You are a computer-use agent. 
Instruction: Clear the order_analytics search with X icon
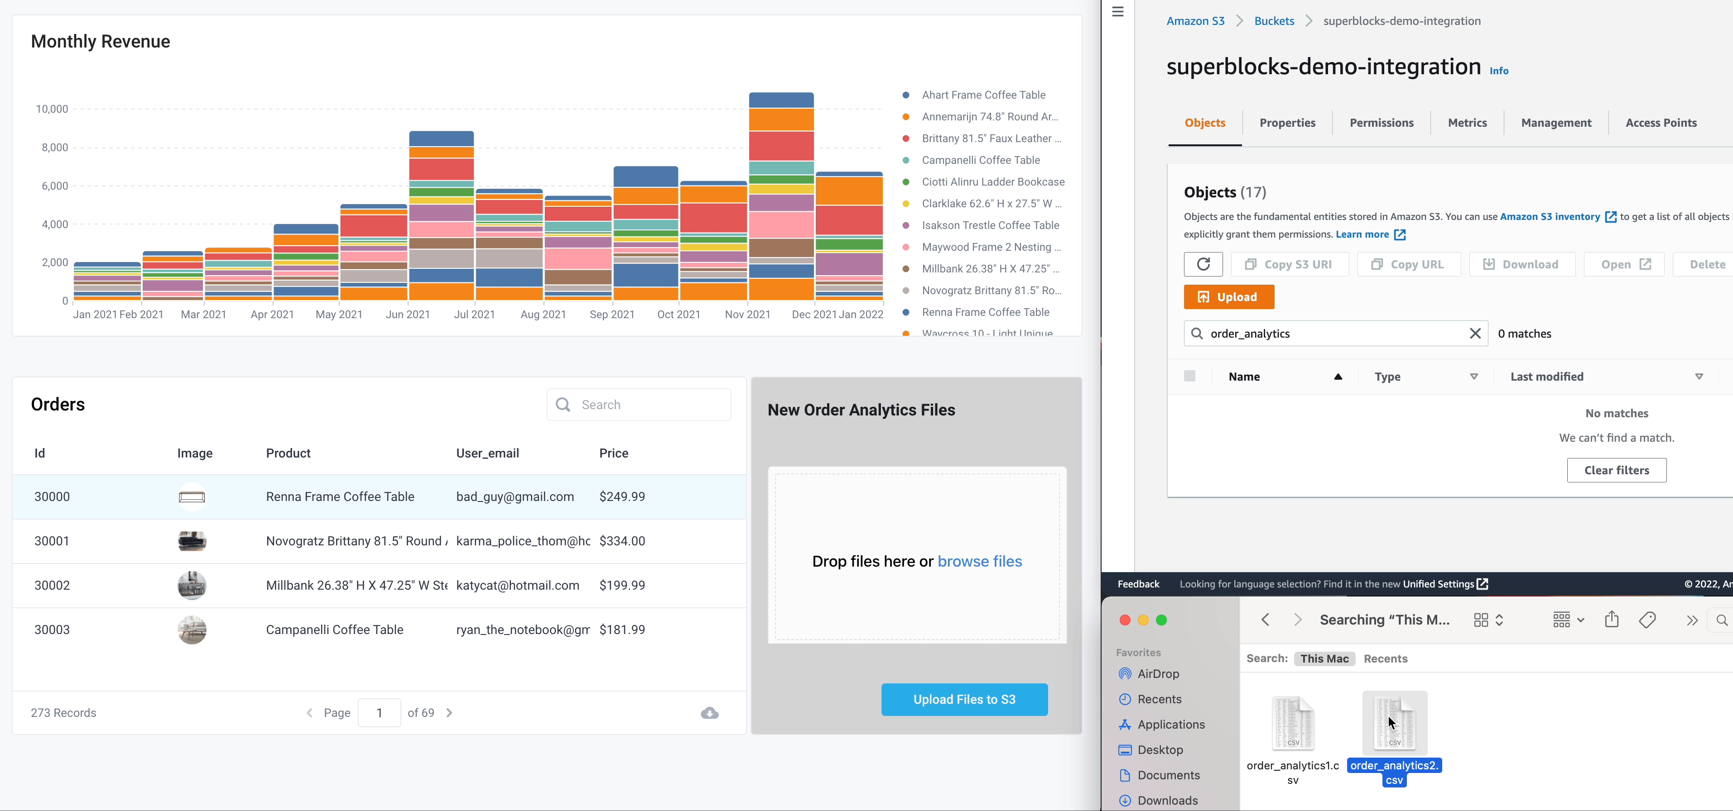tap(1475, 333)
